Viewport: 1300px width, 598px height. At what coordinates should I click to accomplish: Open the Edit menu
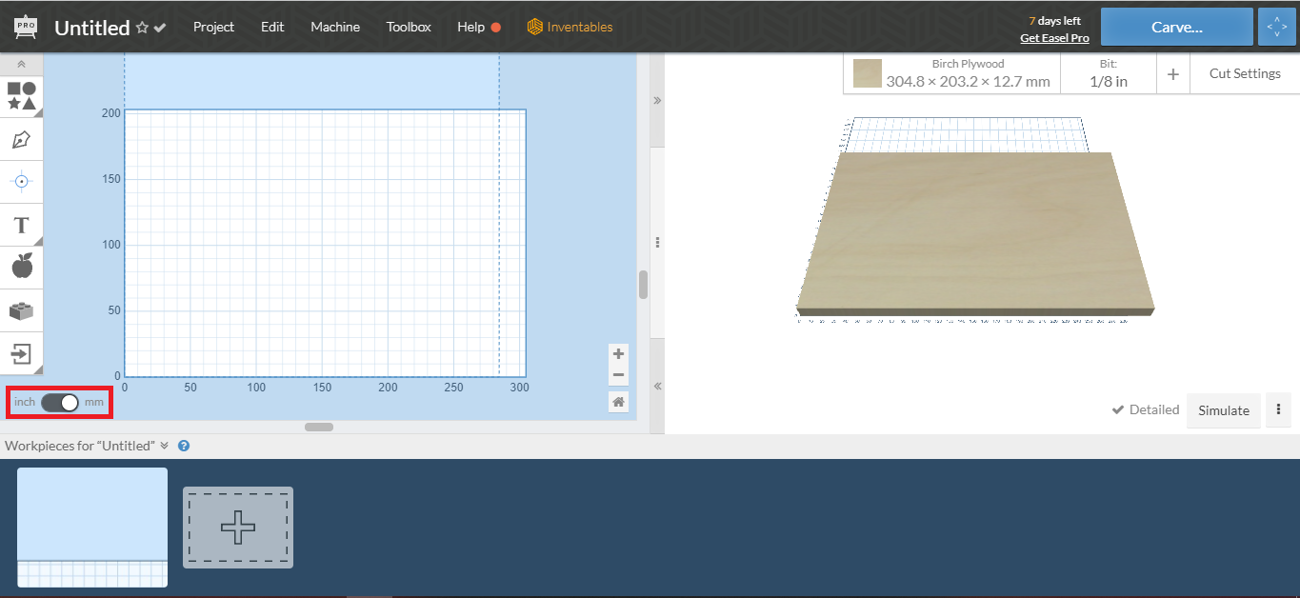coord(272,27)
